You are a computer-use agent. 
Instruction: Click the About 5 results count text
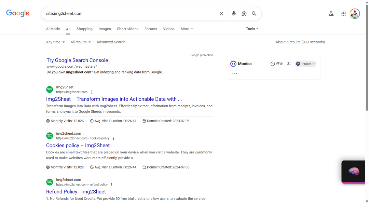tap(300, 42)
